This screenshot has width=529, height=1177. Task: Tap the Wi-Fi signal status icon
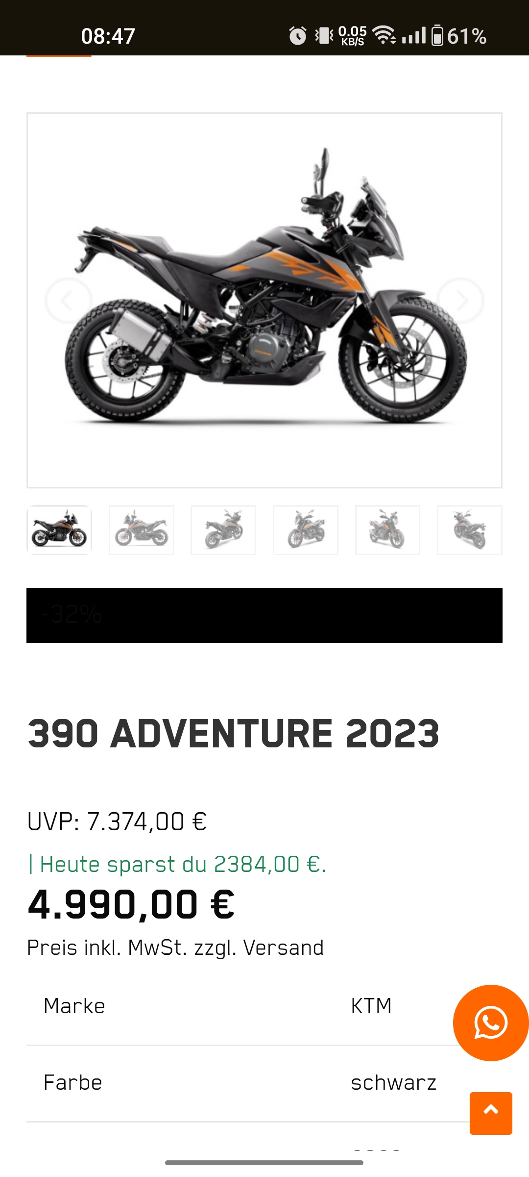pos(384,36)
